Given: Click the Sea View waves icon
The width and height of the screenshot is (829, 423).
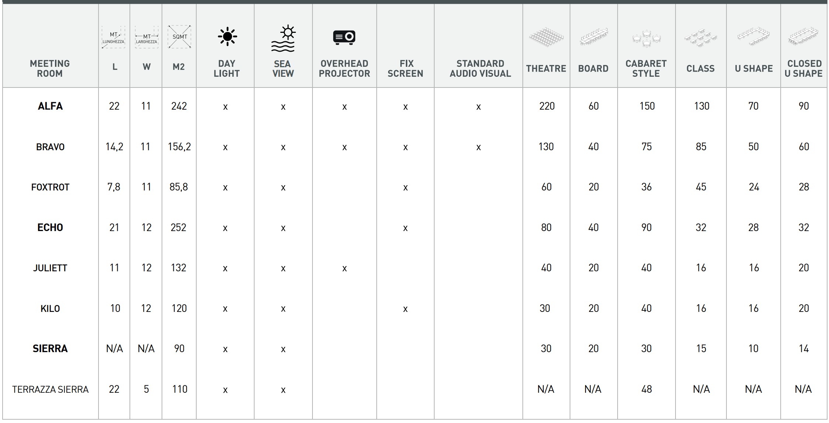Looking at the screenshot, I should point(283,38).
